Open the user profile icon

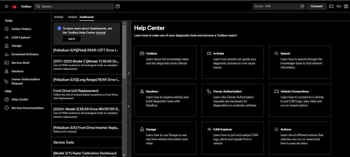(346, 6)
